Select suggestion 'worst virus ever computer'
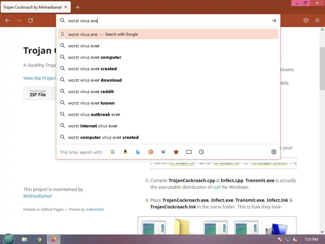 point(168,57)
